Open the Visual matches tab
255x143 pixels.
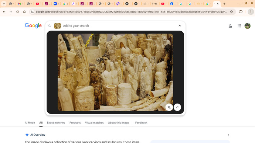[x=94, y=123]
